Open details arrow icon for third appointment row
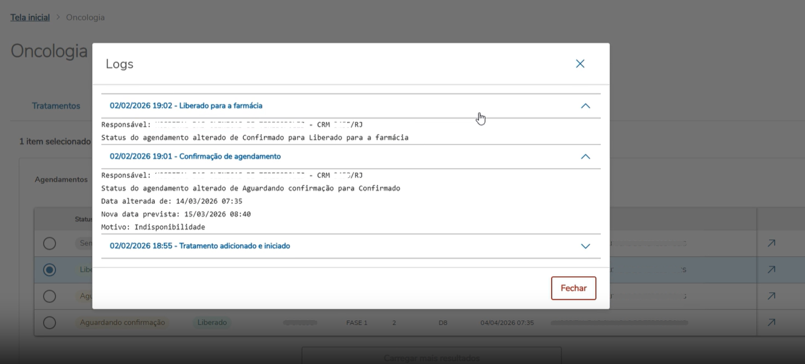This screenshot has width=805, height=364. (771, 296)
